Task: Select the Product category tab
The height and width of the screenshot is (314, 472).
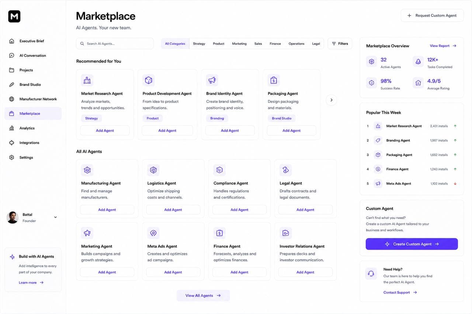Action: point(219,44)
